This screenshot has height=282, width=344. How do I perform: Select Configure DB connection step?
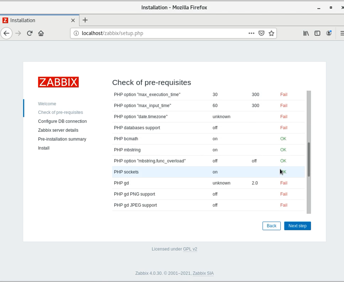click(x=62, y=121)
